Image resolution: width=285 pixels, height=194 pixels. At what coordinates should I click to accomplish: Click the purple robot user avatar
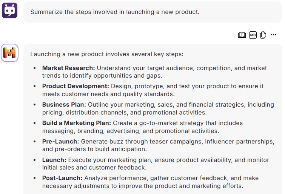tap(10, 10)
